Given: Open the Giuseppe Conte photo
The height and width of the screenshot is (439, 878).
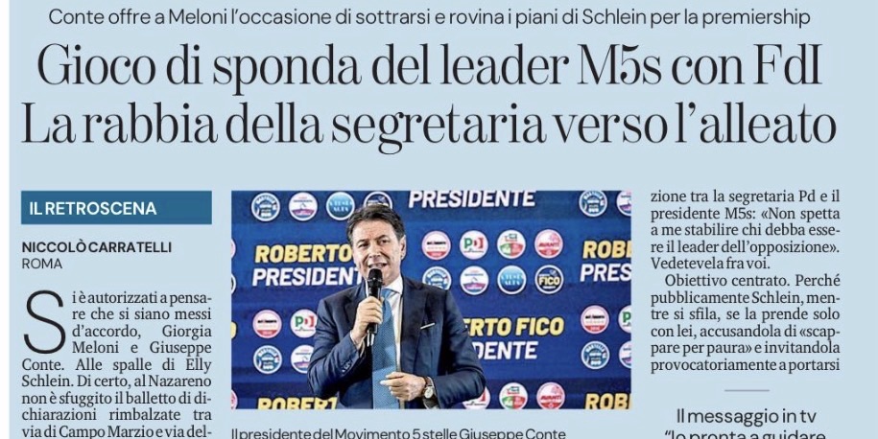Looking at the screenshot, I should [x=431, y=300].
